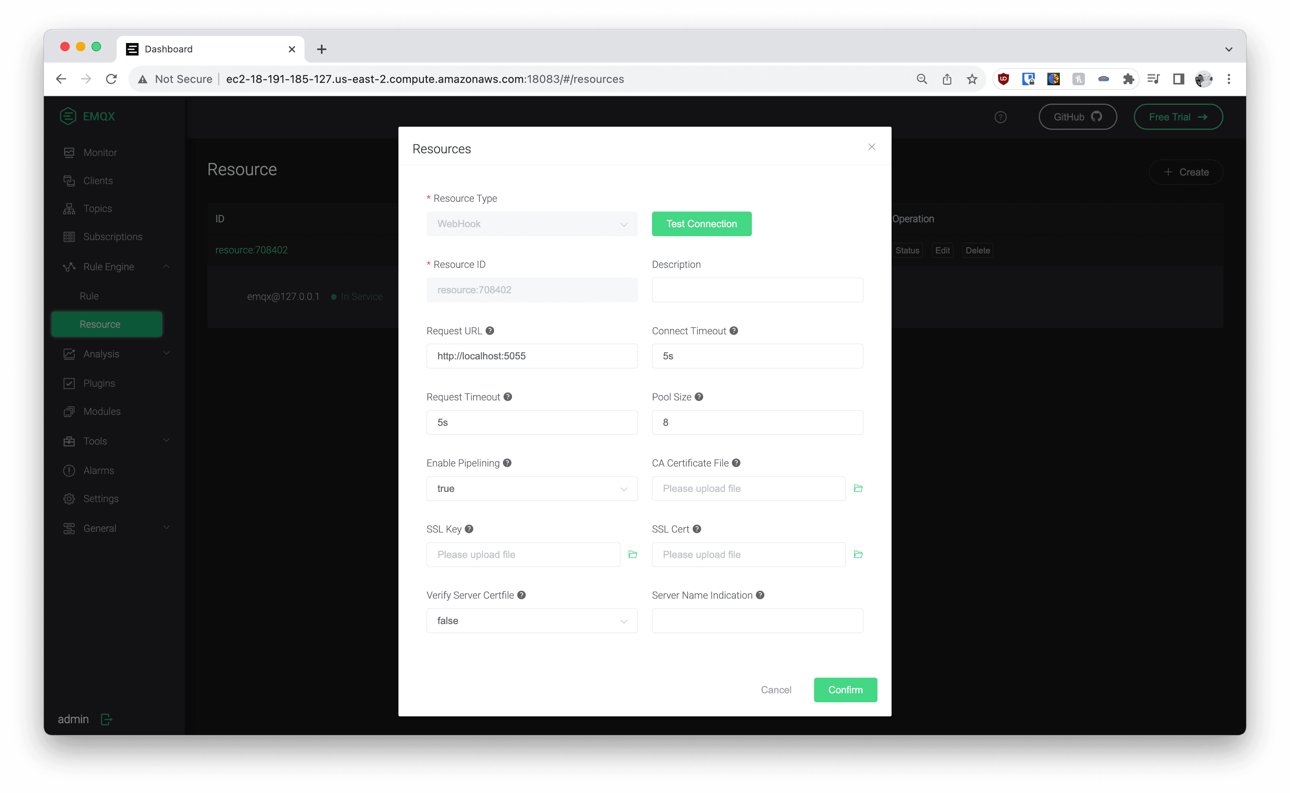Screen dimensions: 1290x793
Task: Open the Resource Type WebHook dropdown
Action: [531, 223]
